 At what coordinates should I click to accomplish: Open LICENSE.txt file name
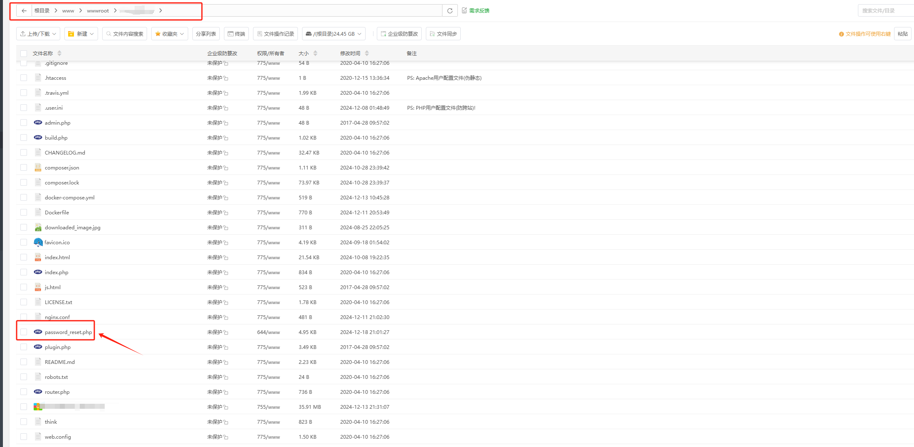(58, 302)
